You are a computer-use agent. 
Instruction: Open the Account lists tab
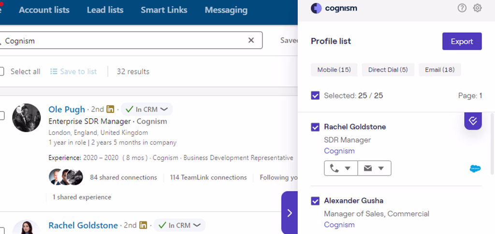[44, 10]
